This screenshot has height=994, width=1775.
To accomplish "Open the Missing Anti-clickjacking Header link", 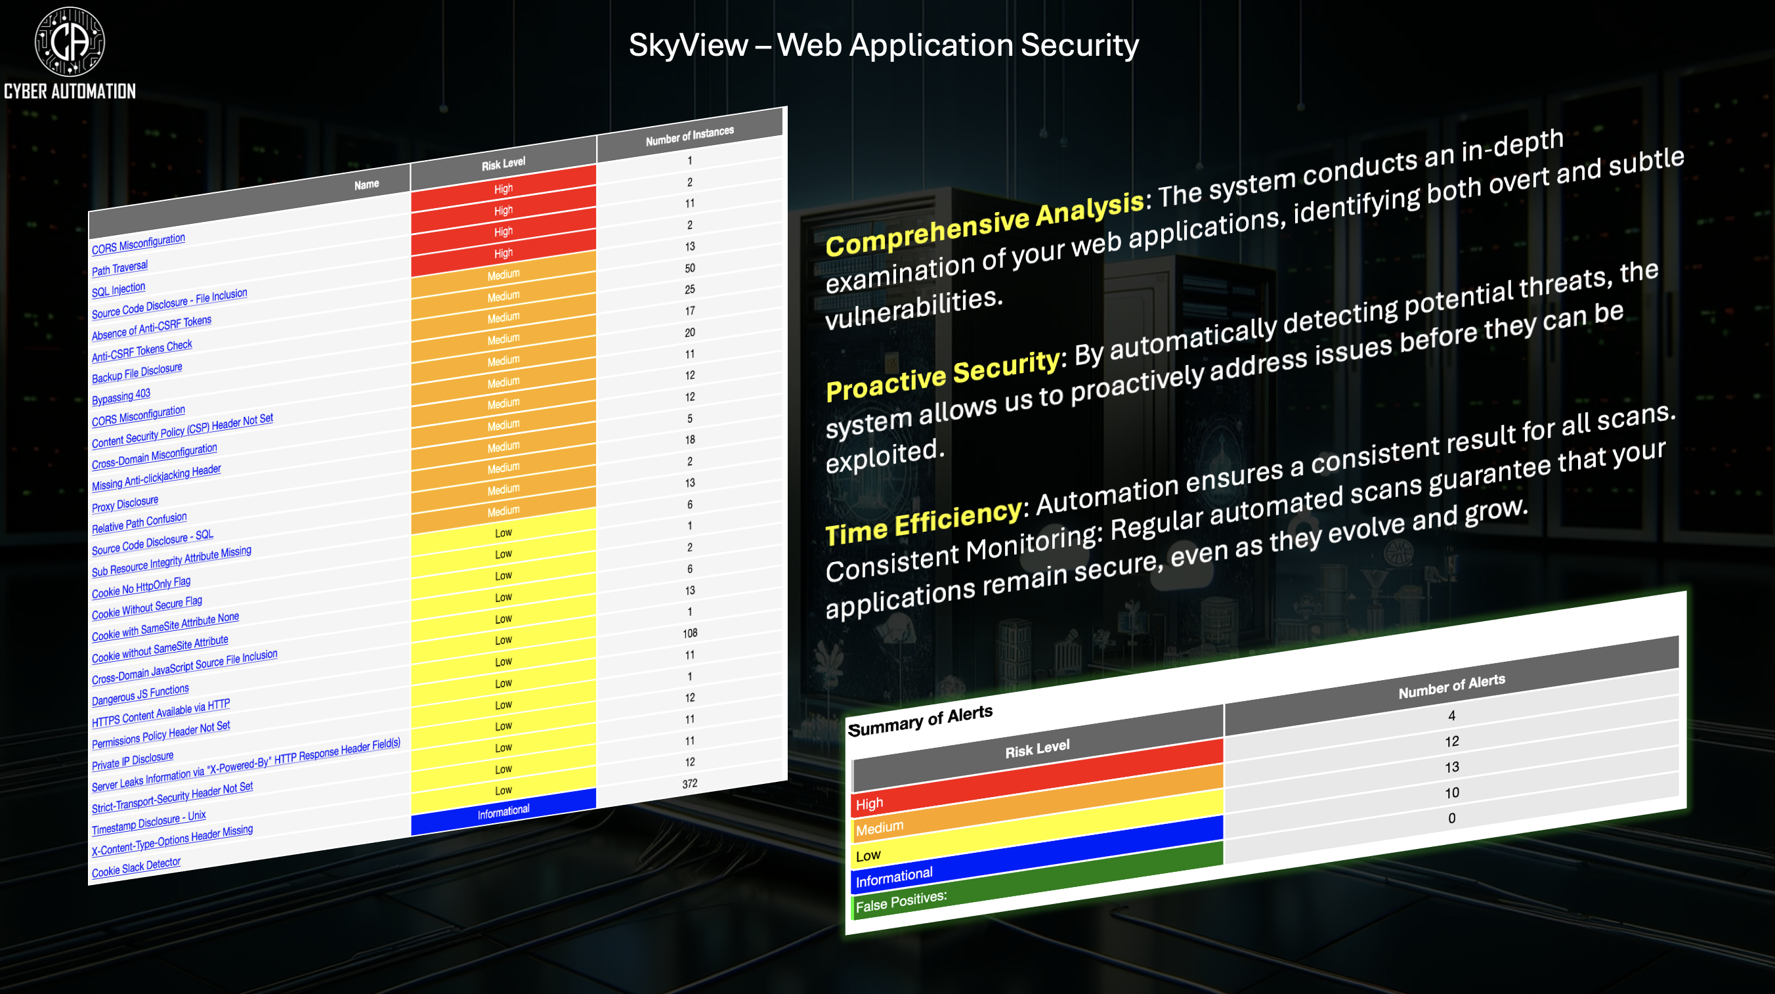I will [156, 478].
